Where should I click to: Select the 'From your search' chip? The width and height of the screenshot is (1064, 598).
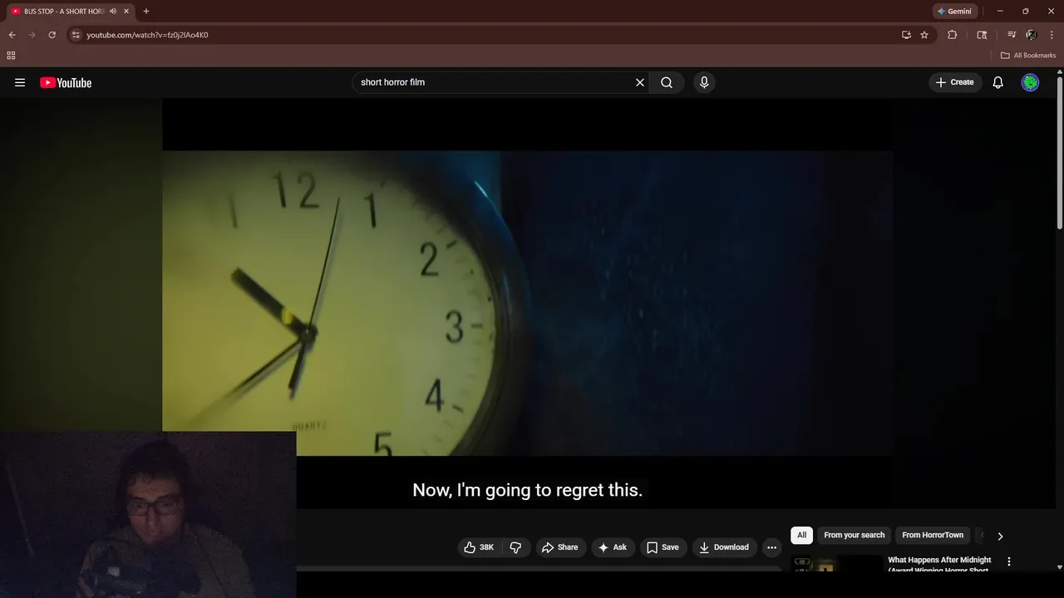[x=854, y=535]
